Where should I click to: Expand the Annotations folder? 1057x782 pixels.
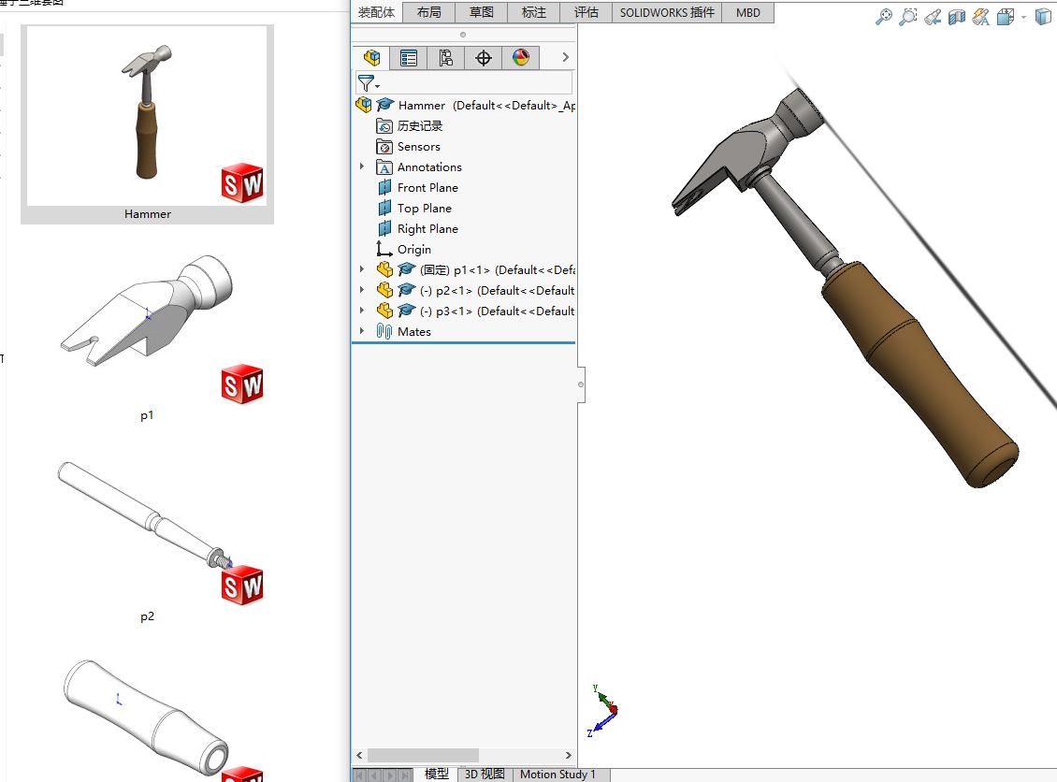point(362,167)
